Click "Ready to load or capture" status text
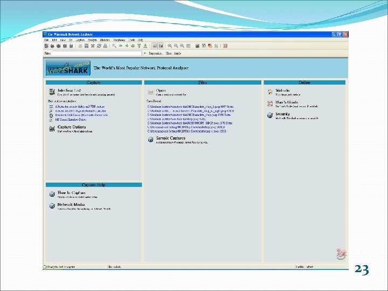 61,267
